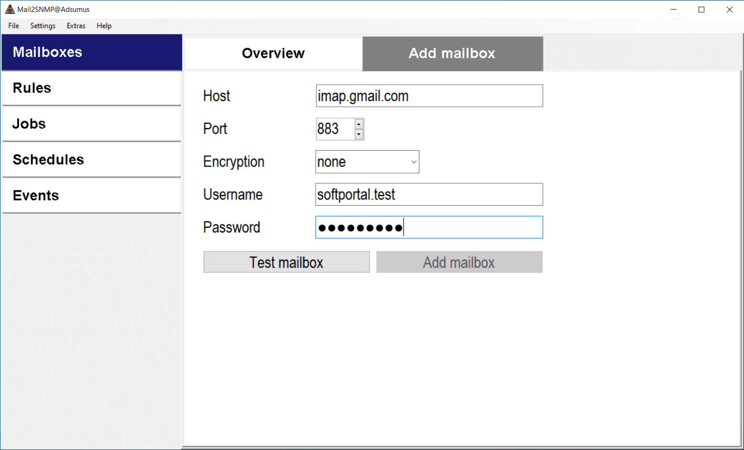Navigate to the Events section
Viewport: 744px width, 450px height.
point(91,196)
